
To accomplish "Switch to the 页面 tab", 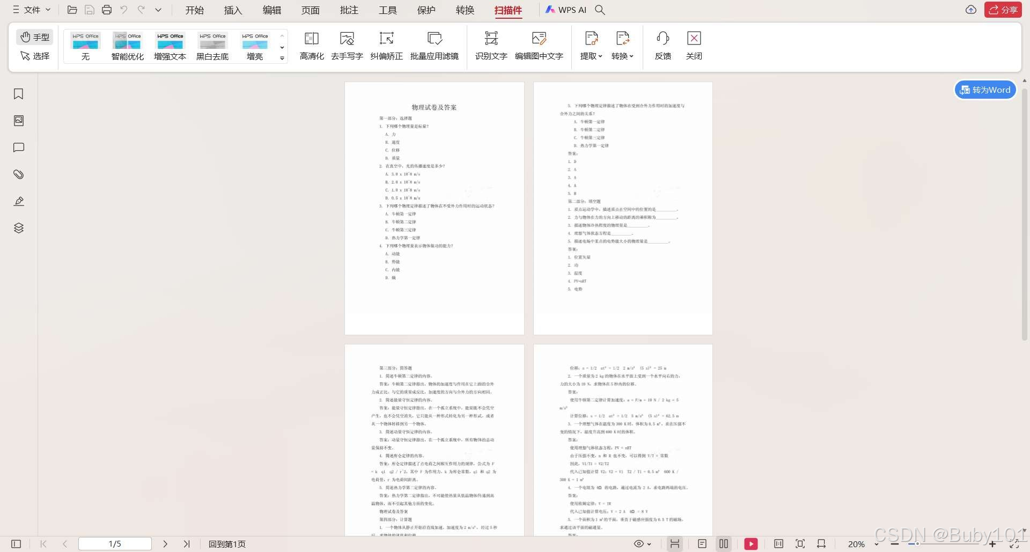I will (310, 10).
